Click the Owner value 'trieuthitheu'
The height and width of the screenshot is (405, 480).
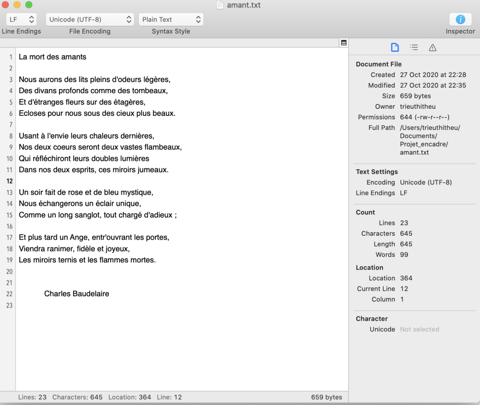pos(418,106)
